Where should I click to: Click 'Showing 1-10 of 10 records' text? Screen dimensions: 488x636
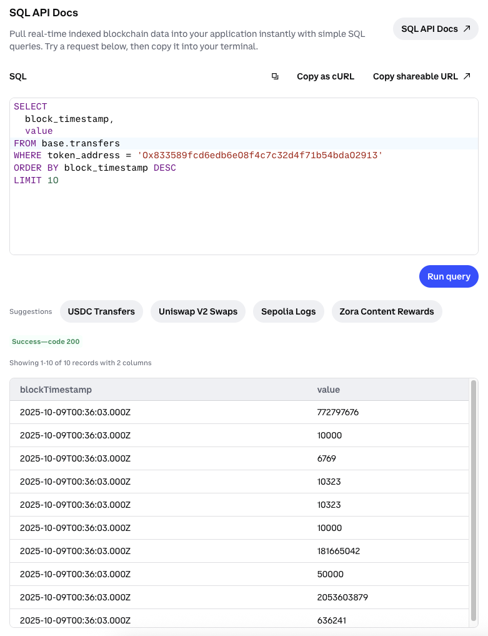click(80, 363)
